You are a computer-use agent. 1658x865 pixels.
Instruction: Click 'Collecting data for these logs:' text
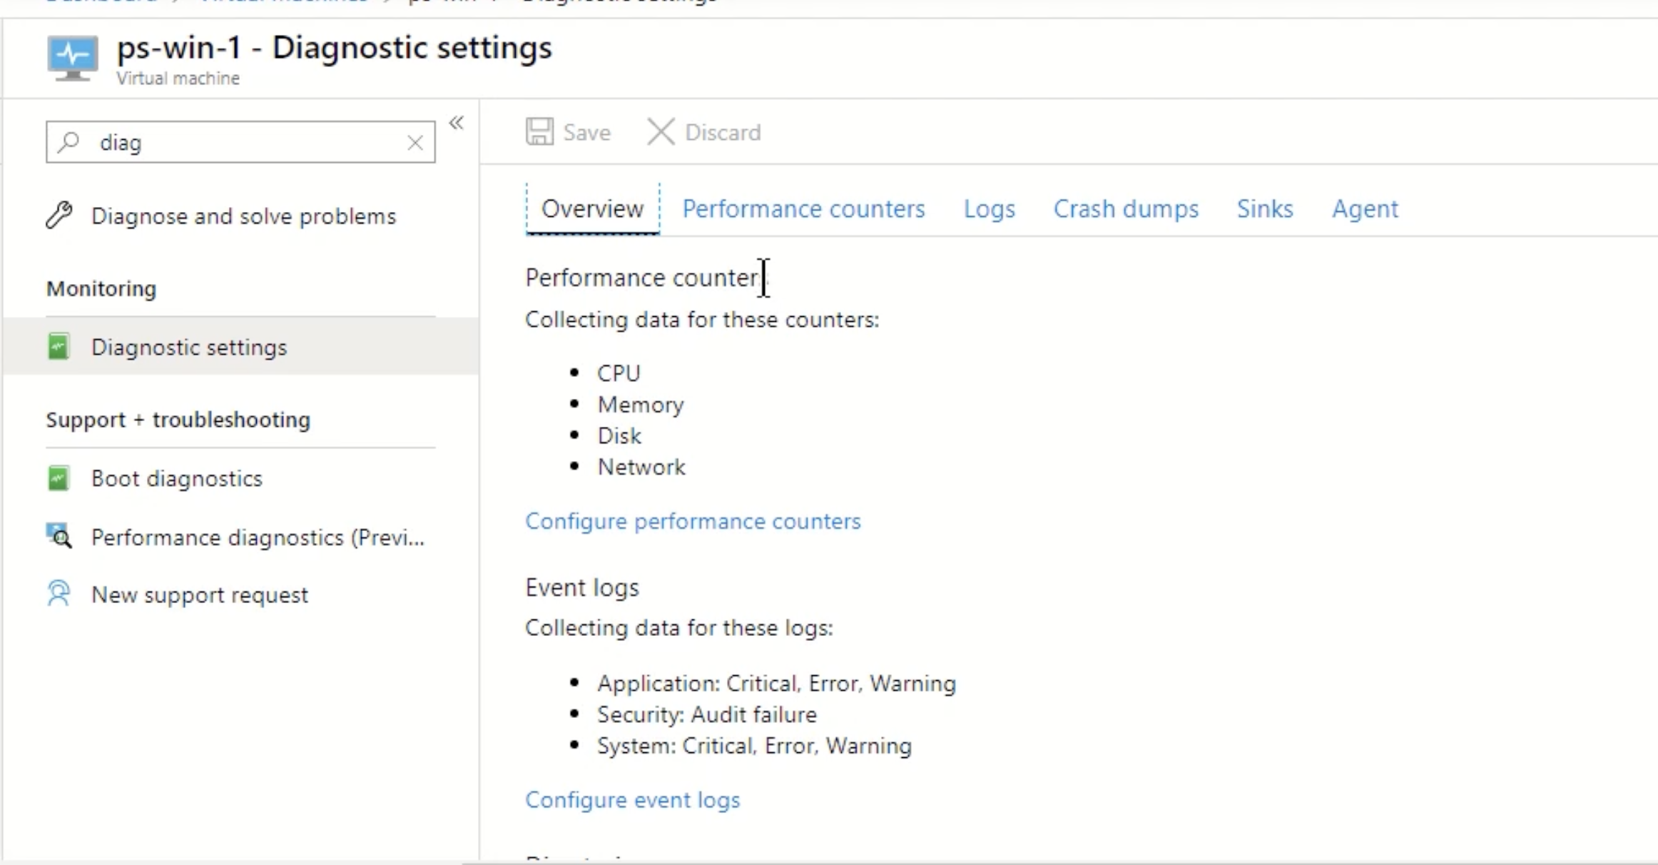pos(679,628)
